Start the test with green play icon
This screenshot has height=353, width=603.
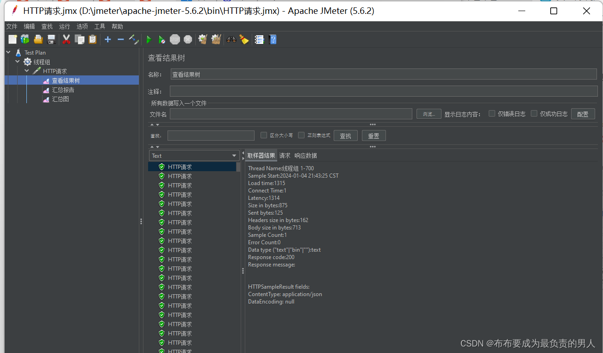[149, 39]
